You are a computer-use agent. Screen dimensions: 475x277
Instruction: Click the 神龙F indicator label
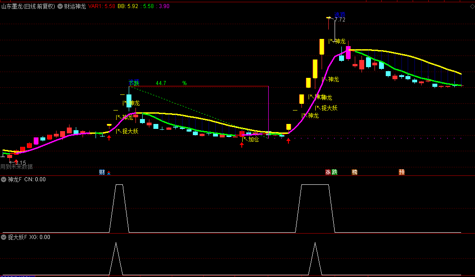point(15,179)
